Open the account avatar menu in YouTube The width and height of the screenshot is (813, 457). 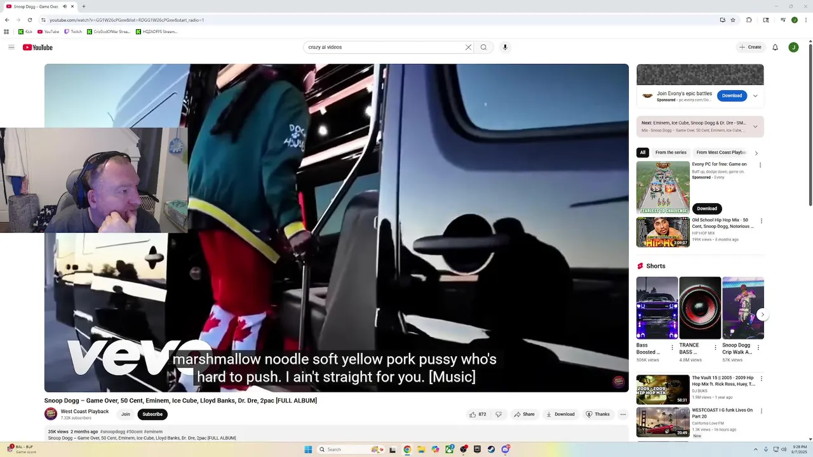coord(793,47)
